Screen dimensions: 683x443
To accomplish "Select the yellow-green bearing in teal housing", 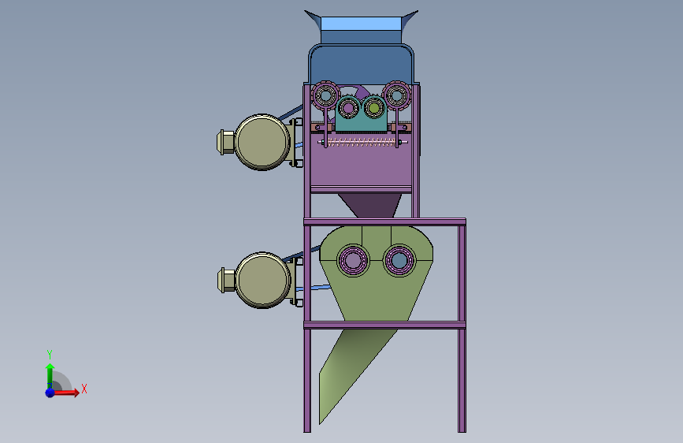I will [x=373, y=107].
